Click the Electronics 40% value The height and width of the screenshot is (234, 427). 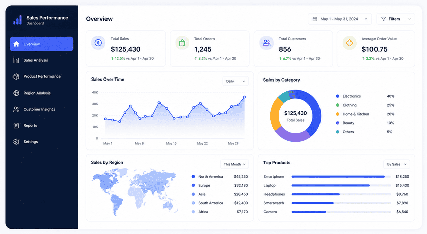[391, 96]
